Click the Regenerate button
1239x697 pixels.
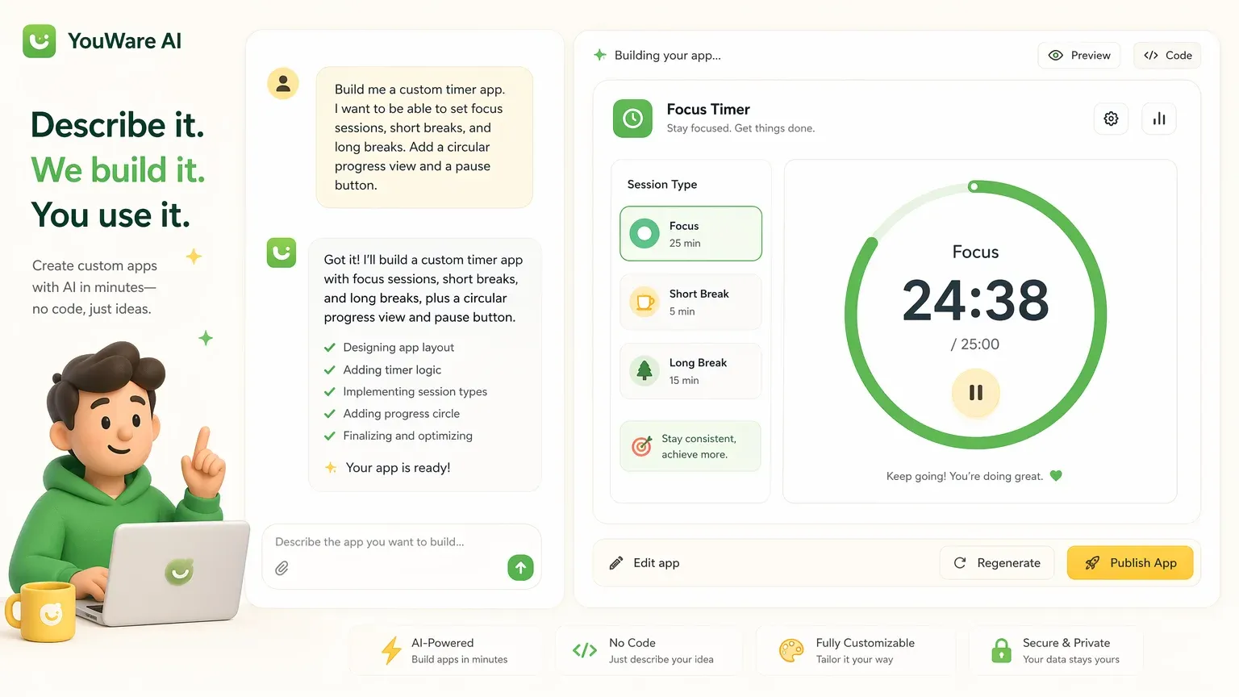997,563
